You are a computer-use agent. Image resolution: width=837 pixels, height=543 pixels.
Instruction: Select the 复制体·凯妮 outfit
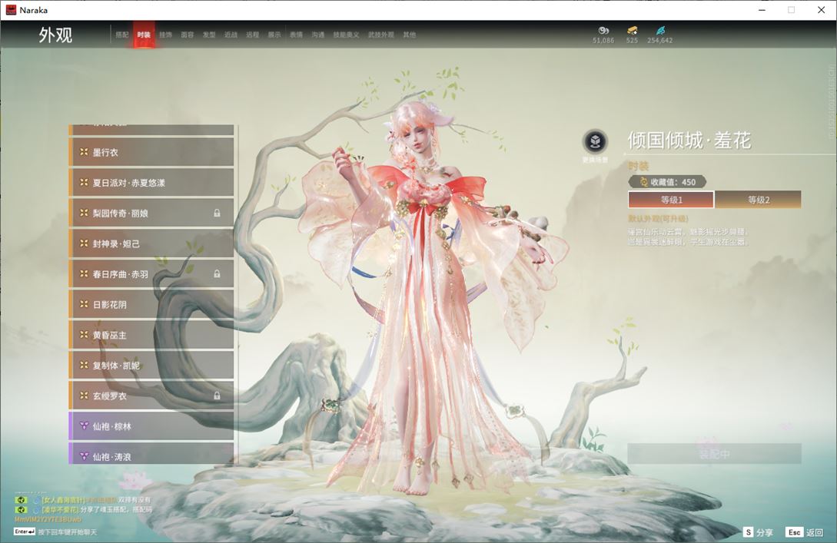pyautogui.click(x=151, y=365)
